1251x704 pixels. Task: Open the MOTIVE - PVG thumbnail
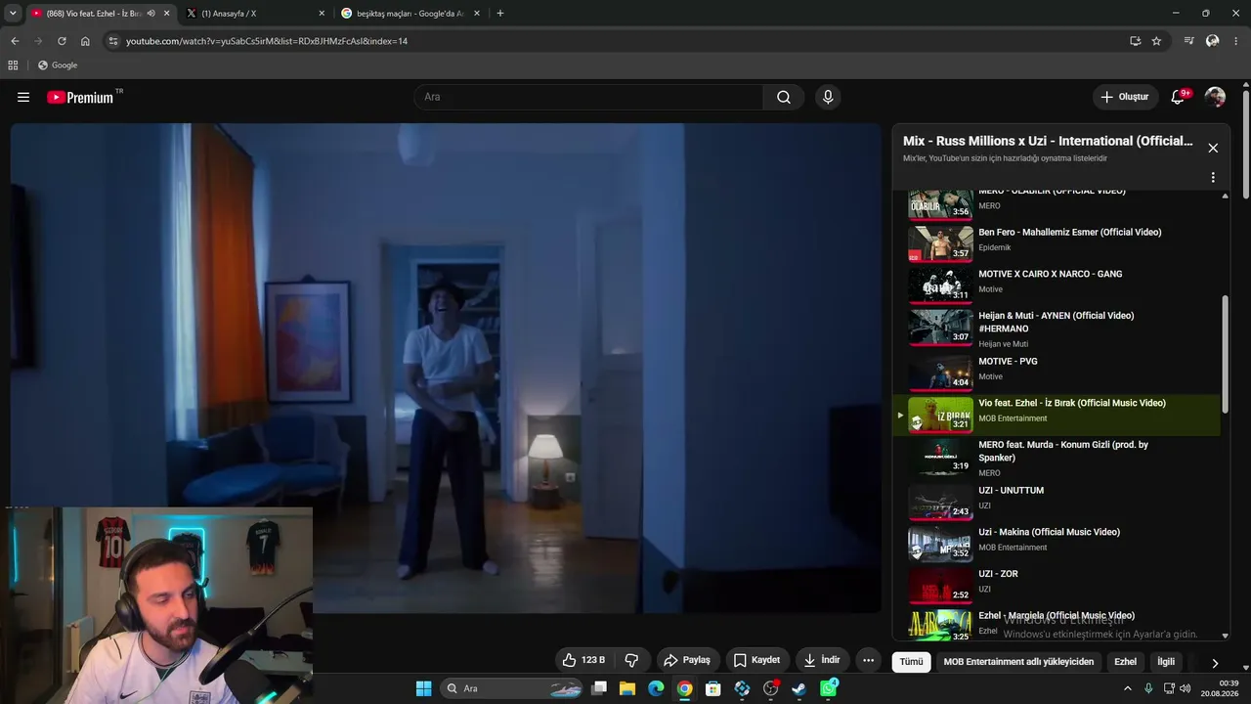[x=940, y=372]
